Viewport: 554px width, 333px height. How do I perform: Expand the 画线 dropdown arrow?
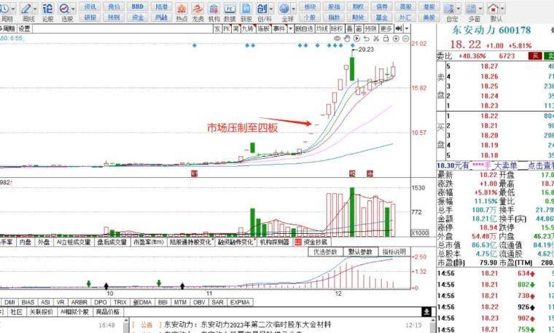35,9
